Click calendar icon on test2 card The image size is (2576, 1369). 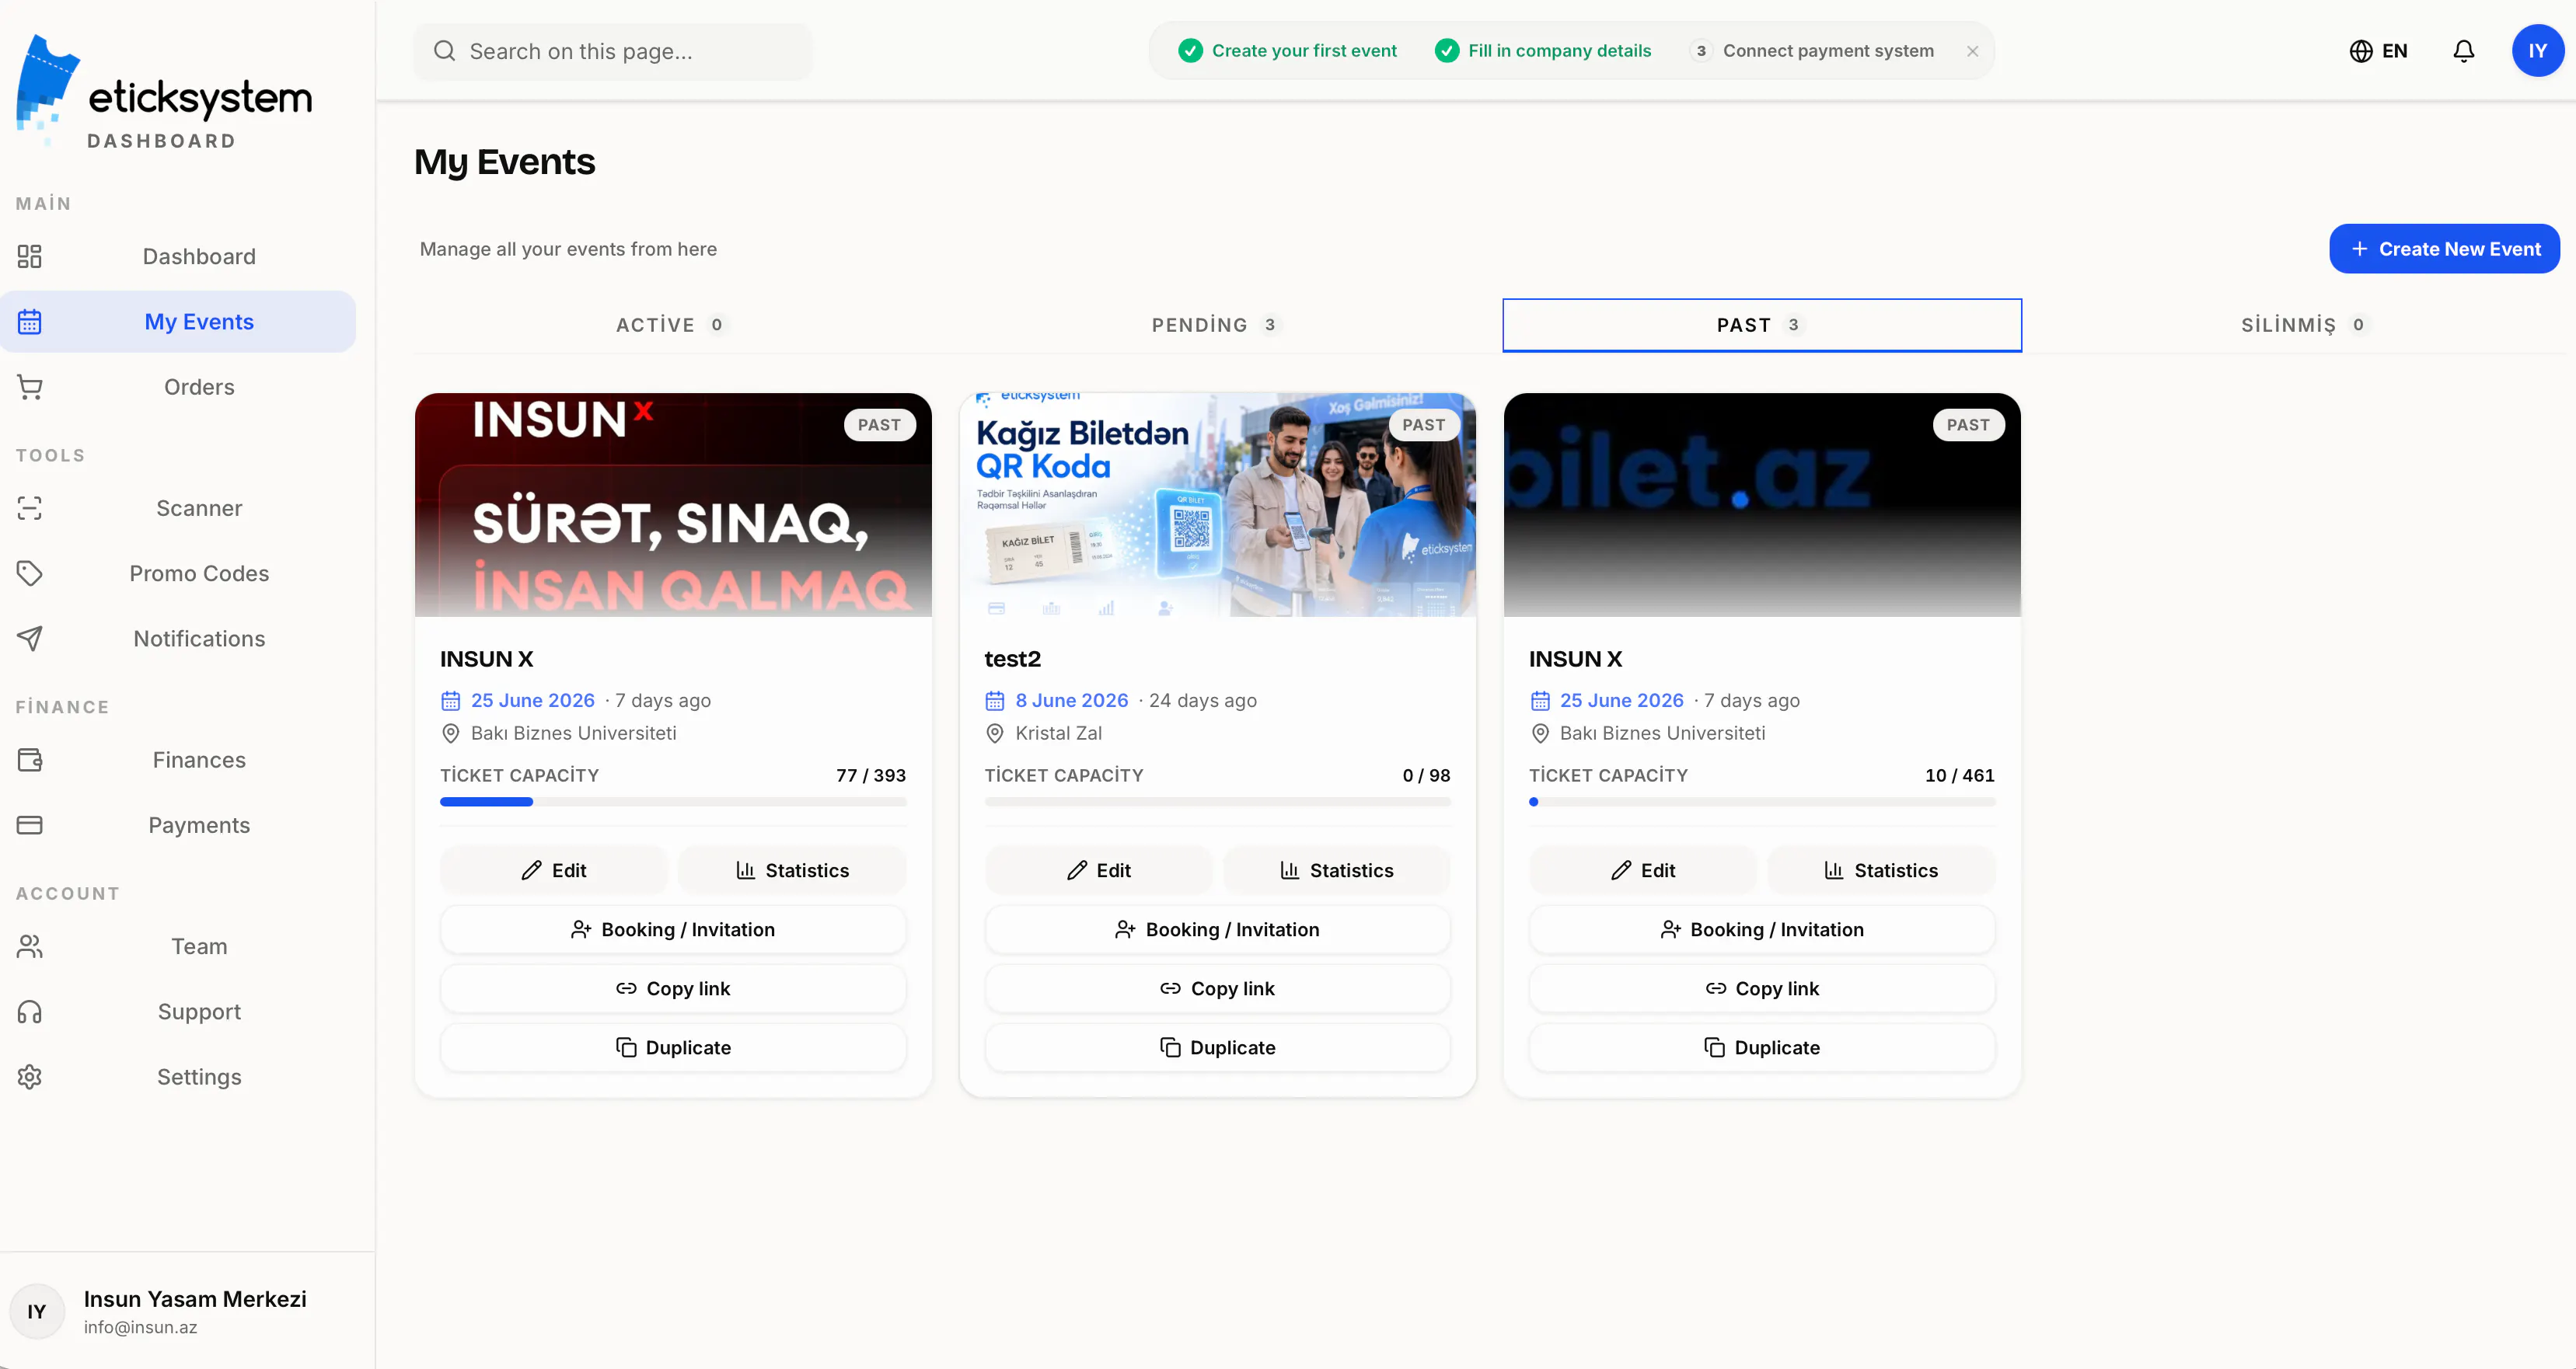[x=995, y=701]
